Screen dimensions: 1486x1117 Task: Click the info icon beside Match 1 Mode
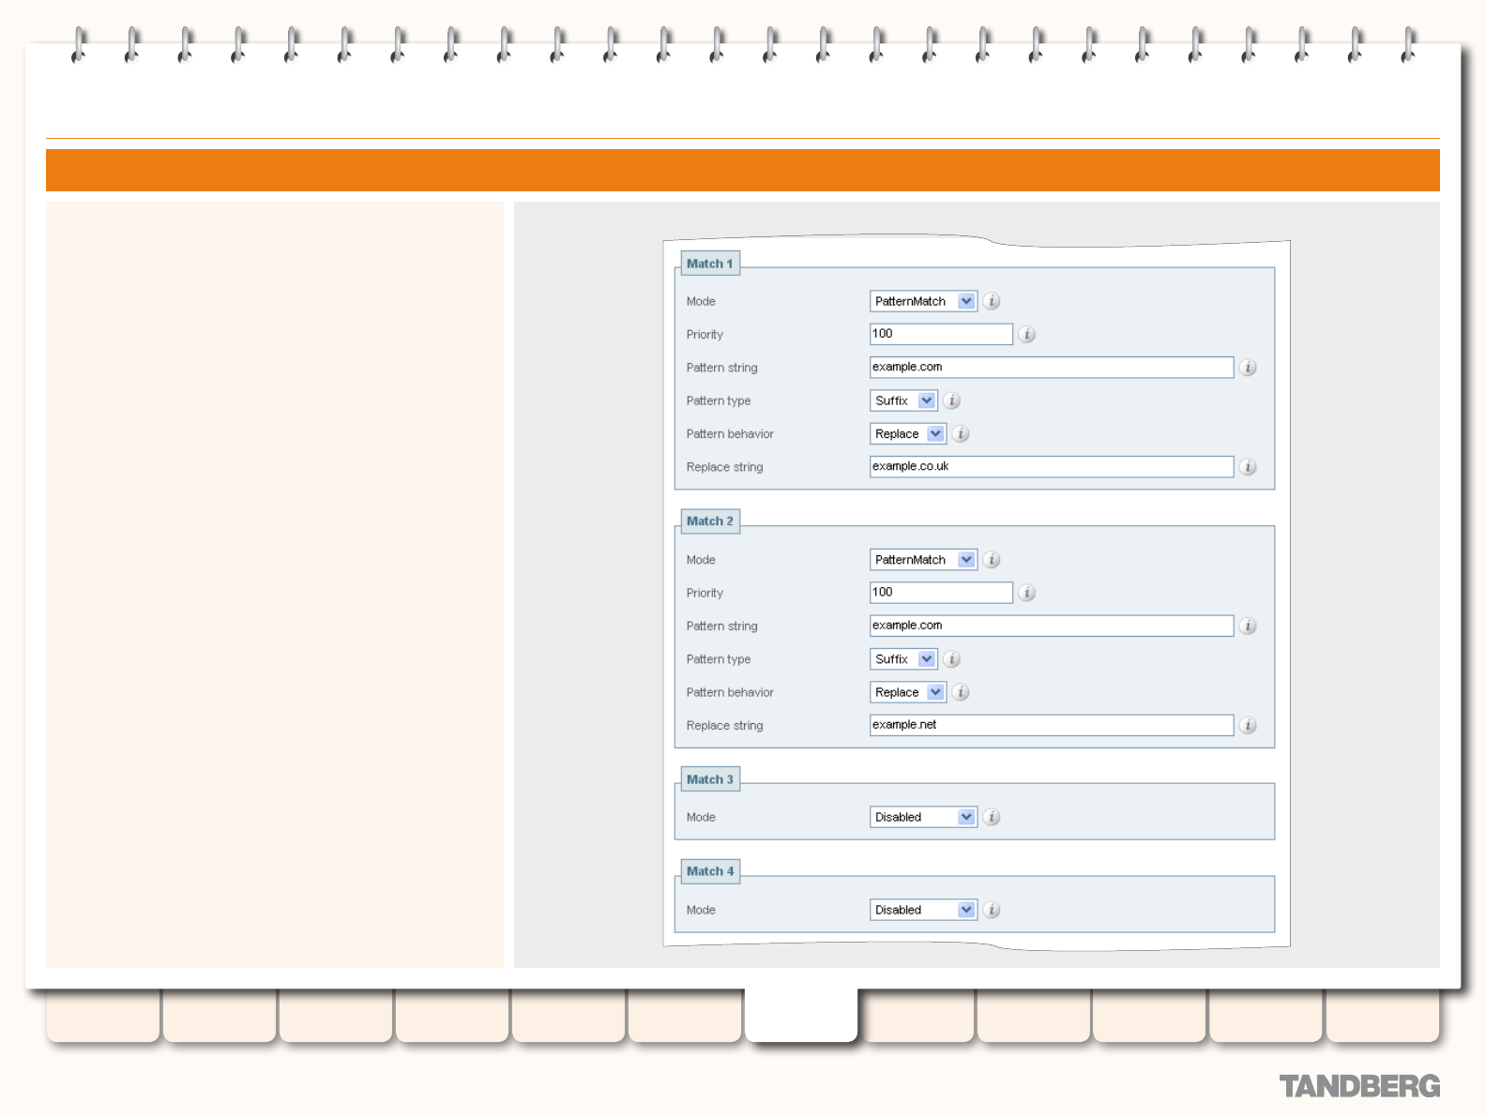(992, 301)
